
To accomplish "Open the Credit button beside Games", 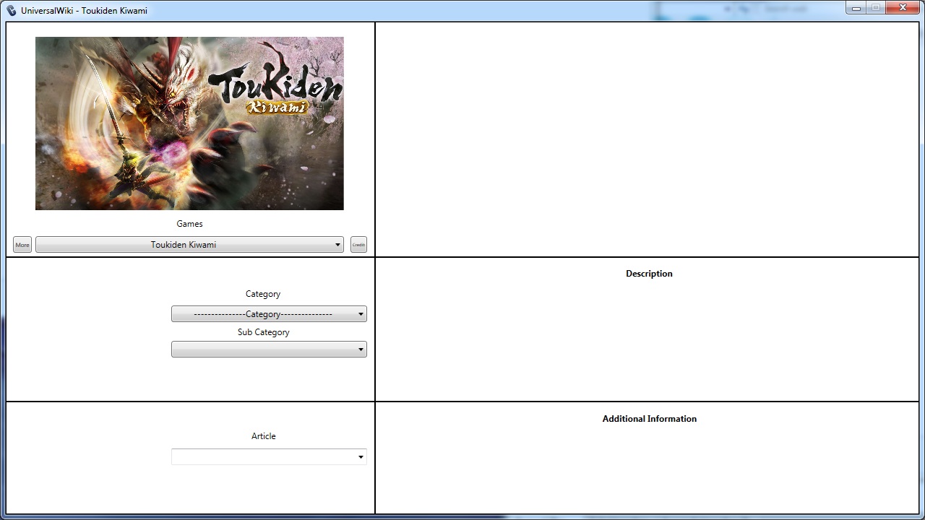I will 358,245.
